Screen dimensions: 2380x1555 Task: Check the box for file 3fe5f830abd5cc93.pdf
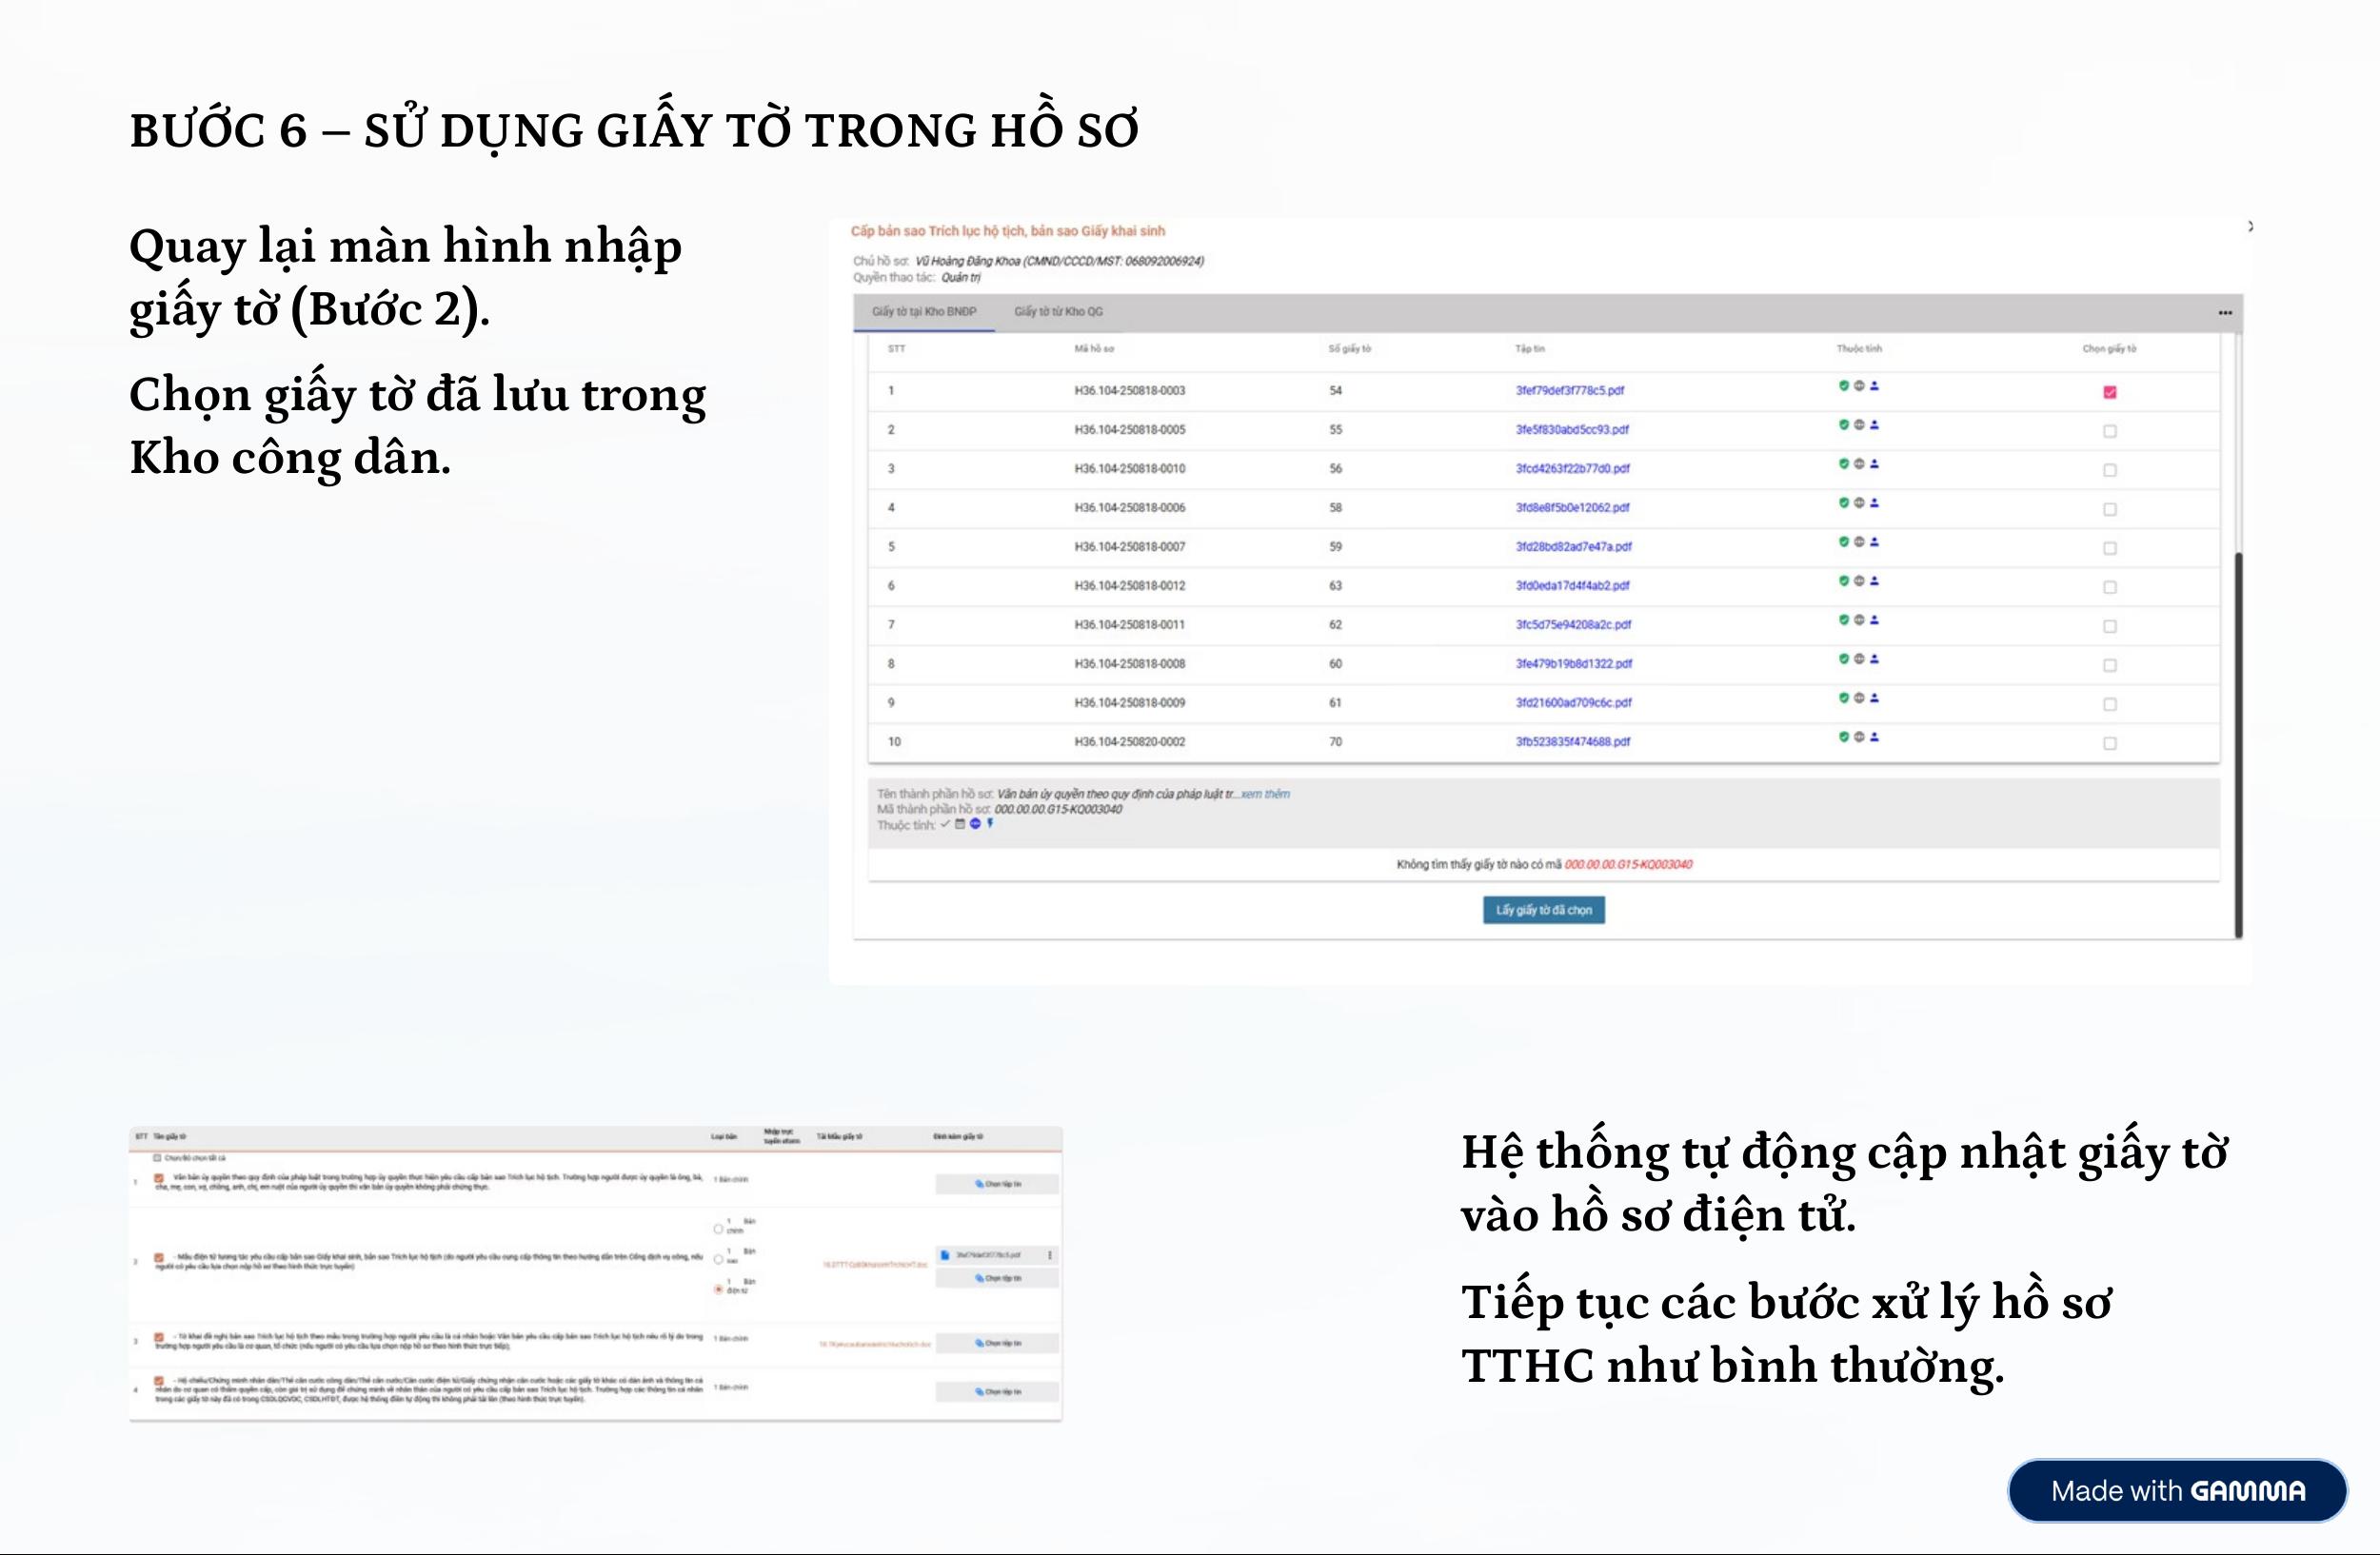[2110, 432]
